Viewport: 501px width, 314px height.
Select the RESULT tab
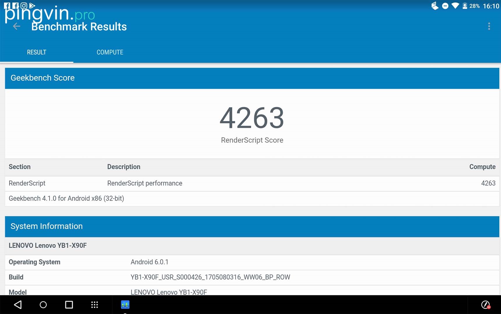pyautogui.click(x=37, y=52)
